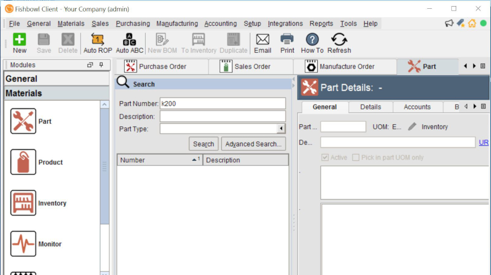This screenshot has height=275, width=491.
Task: Click the orange home icon
Action: 472,23
